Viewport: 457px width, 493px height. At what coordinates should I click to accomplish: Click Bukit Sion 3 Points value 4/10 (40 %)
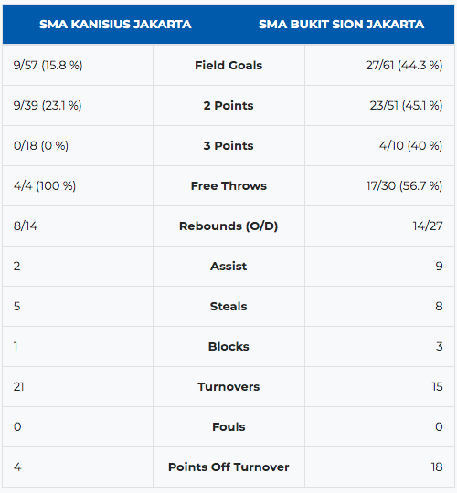coord(410,146)
